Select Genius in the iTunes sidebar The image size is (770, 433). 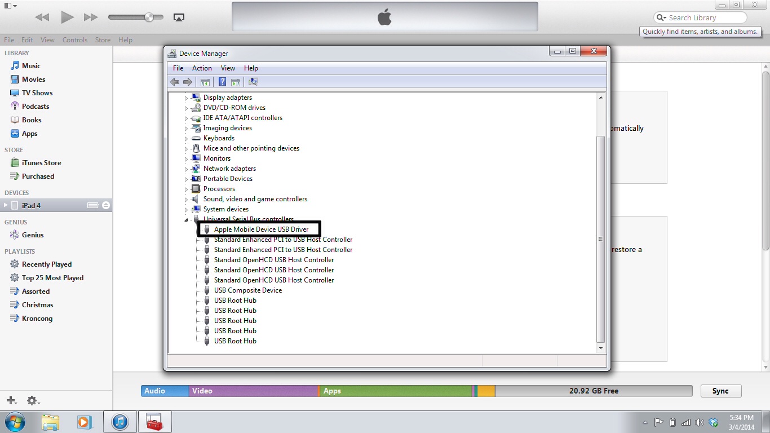pos(33,235)
